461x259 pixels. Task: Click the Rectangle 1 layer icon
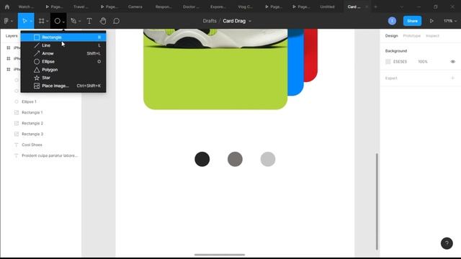(17, 112)
